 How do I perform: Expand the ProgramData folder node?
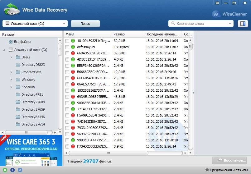(11, 72)
